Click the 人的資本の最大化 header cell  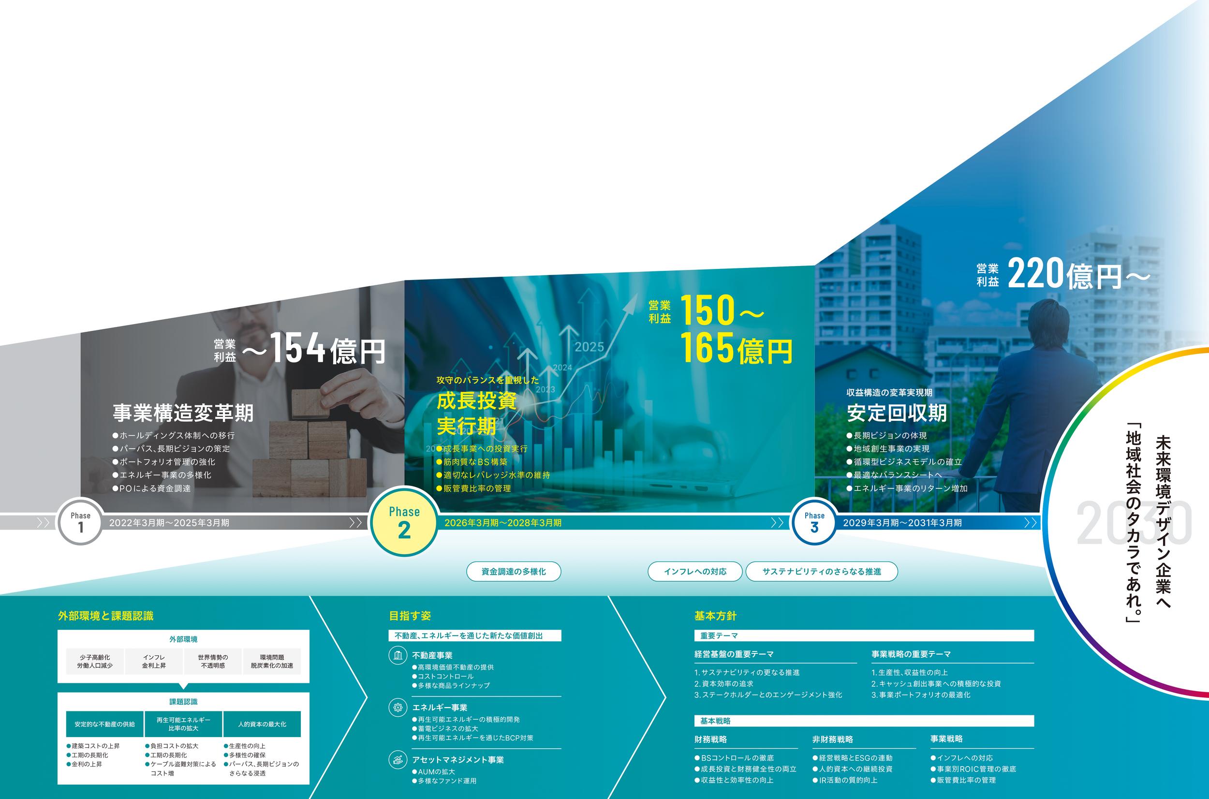point(263,724)
